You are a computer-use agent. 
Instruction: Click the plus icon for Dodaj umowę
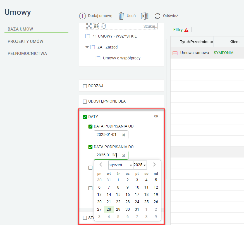pyautogui.click(x=82, y=16)
